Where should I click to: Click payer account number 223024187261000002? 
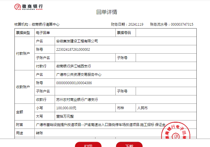73,50
